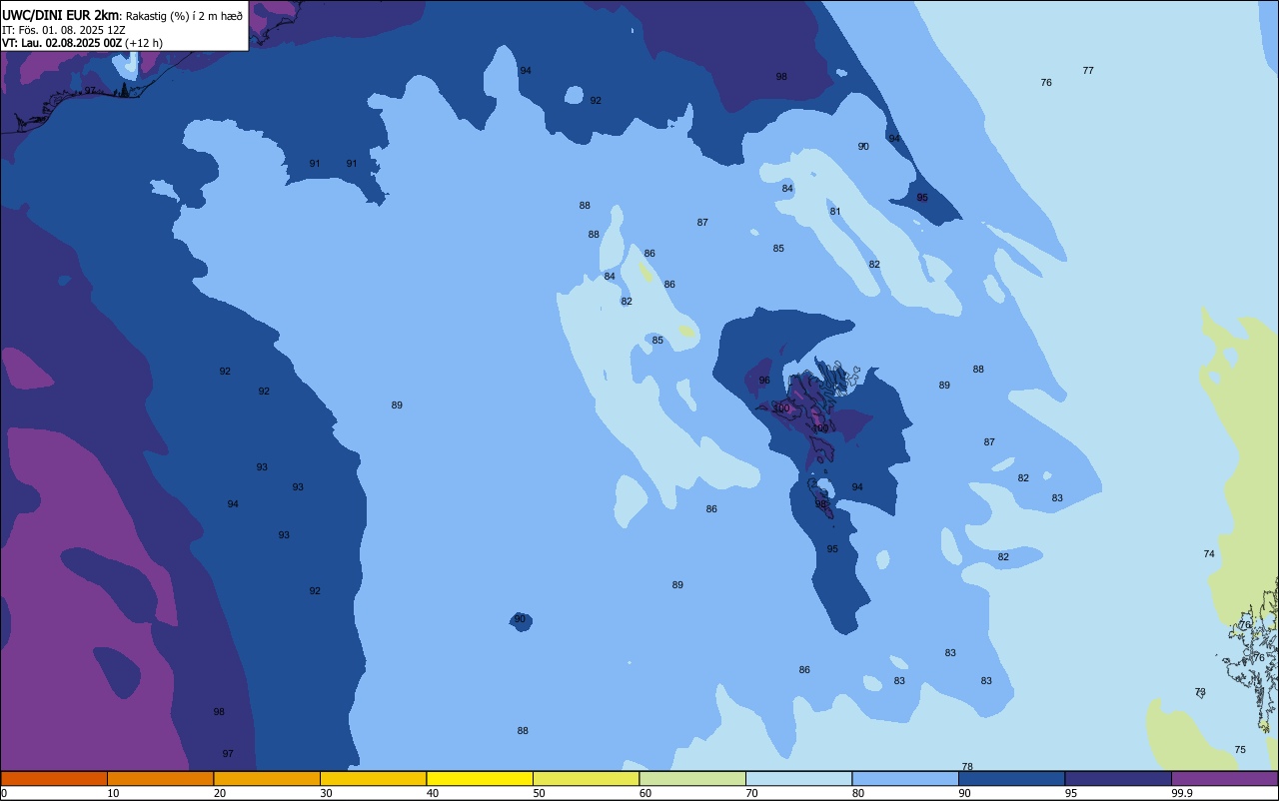Click the 50–60 pale yellow legend swatch

click(x=586, y=778)
